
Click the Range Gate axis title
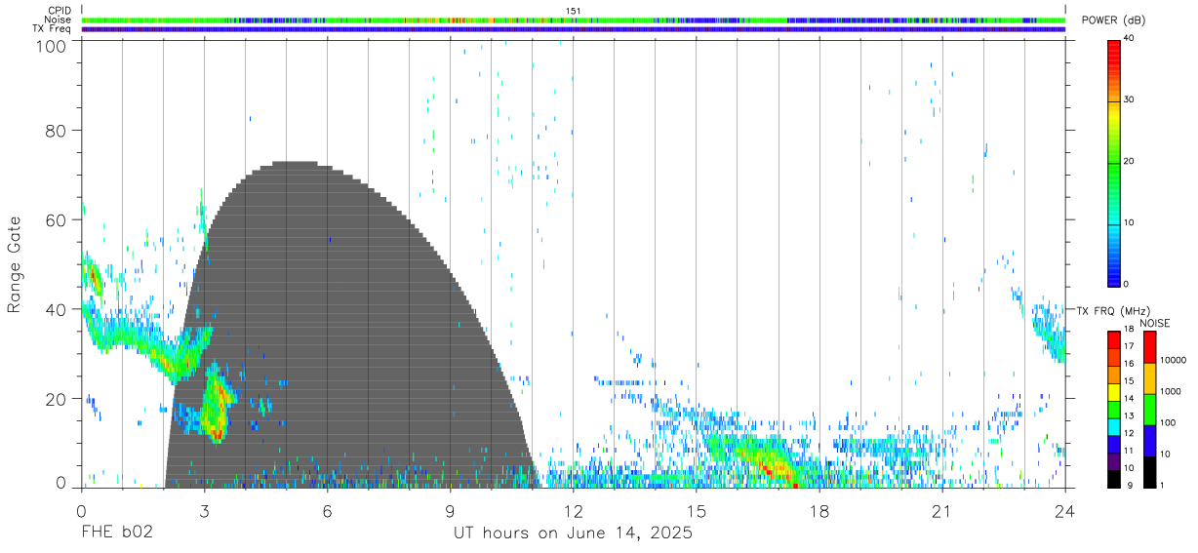[x=15, y=264]
